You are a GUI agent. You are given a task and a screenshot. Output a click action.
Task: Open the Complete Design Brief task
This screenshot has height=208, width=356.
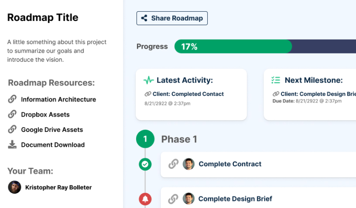[x=235, y=199]
